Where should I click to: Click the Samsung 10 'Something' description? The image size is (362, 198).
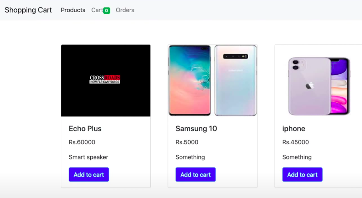pyautogui.click(x=190, y=157)
